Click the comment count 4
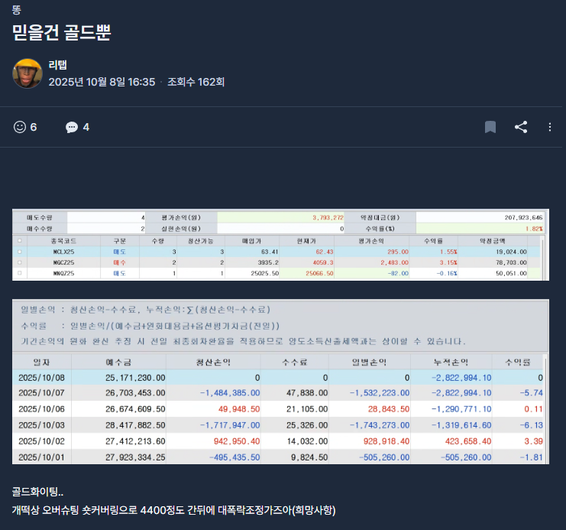 pos(86,127)
